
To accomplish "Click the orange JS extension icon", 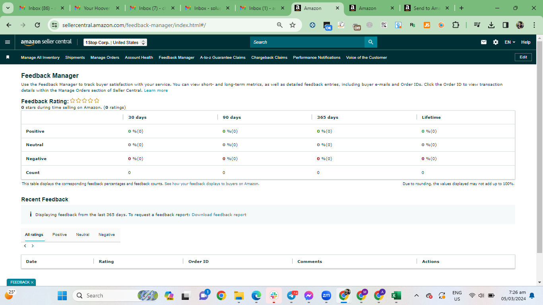I will [427, 25].
